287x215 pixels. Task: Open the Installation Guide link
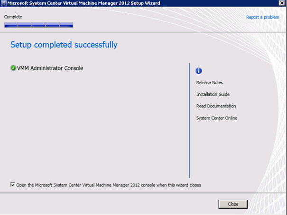click(213, 94)
